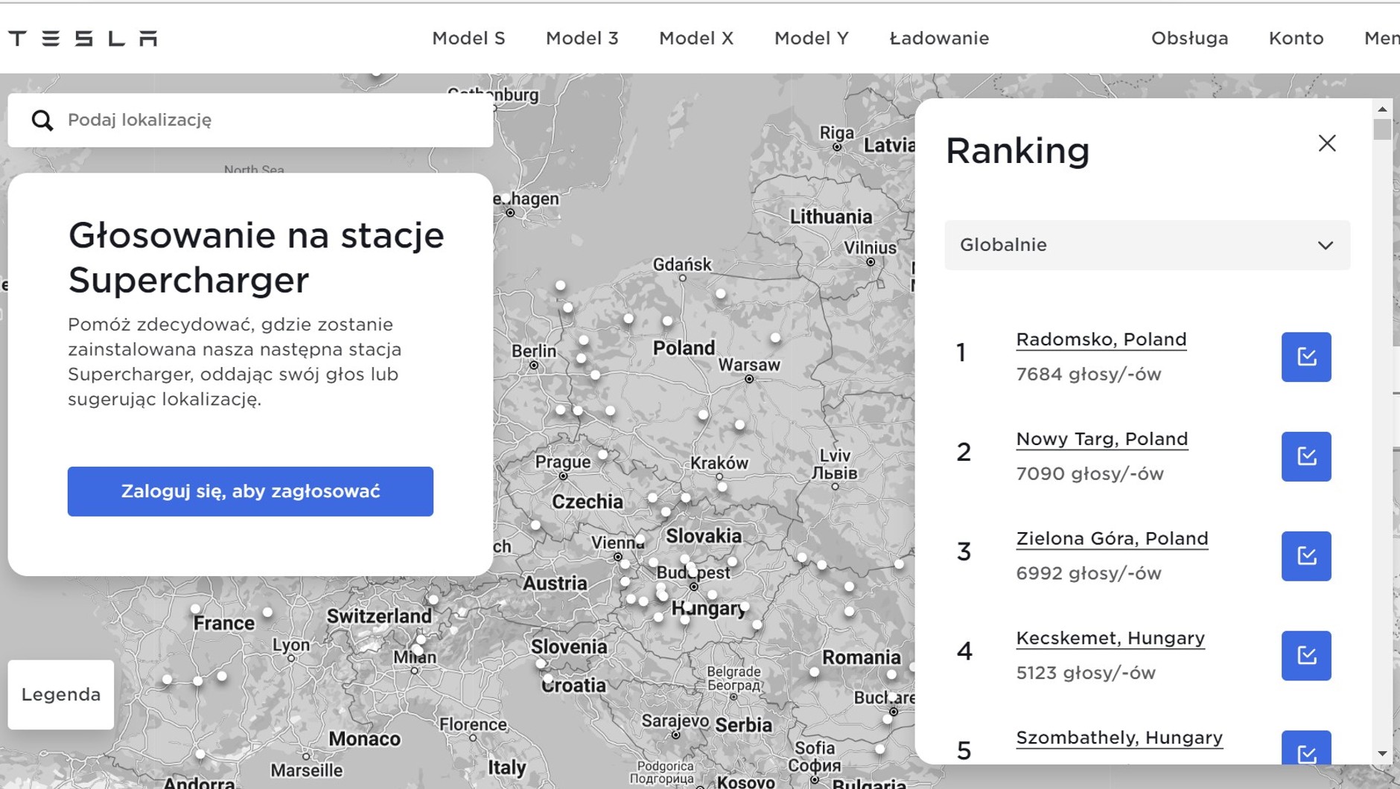
Task: Vote for Nowy Targ, Poland using its checkmark button
Action: tap(1306, 456)
